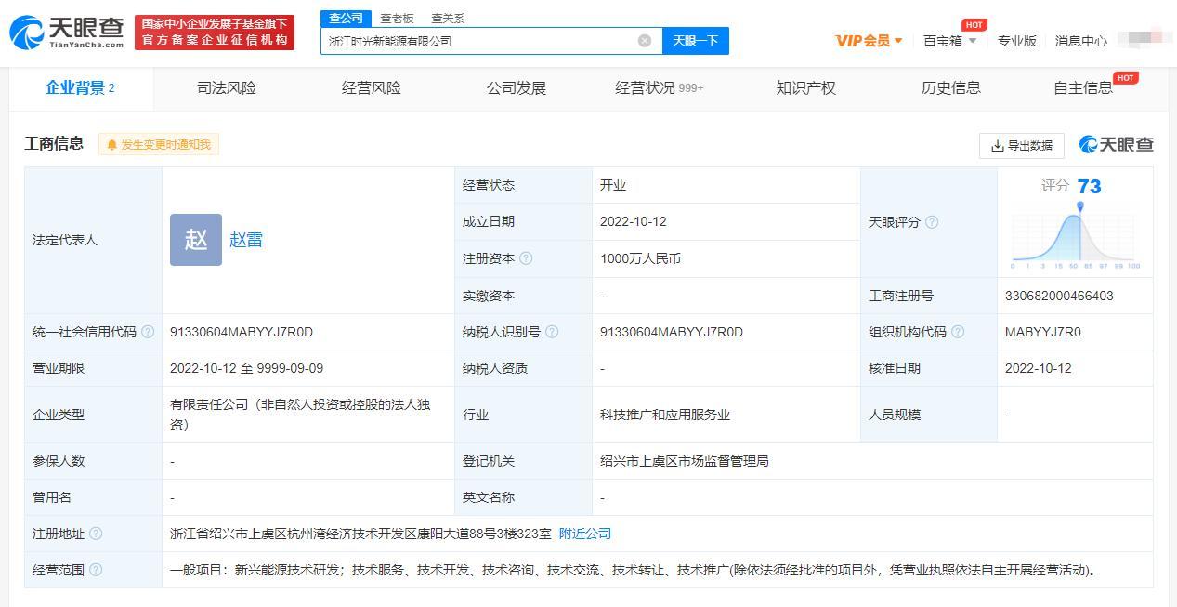Click the 天眼查 watermark logo beside export
Viewport: 1177px width, 607px height.
pos(1116,144)
